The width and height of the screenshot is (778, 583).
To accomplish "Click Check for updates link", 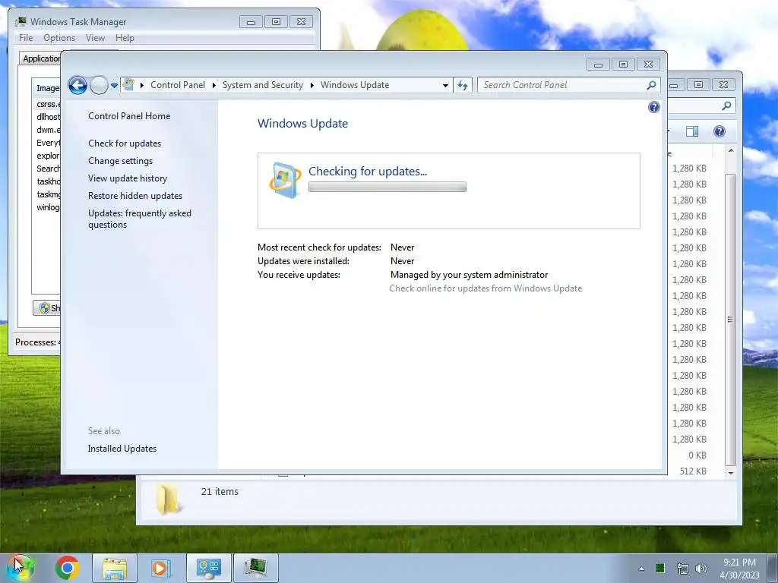I will (125, 143).
